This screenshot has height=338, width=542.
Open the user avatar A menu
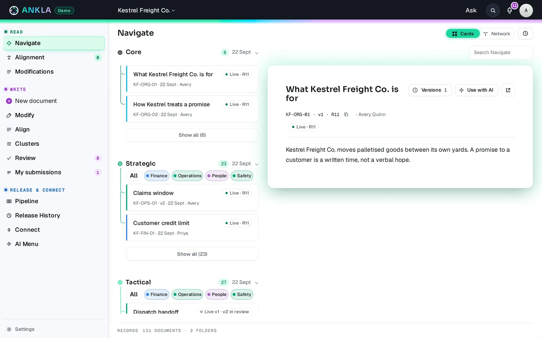click(x=526, y=10)
